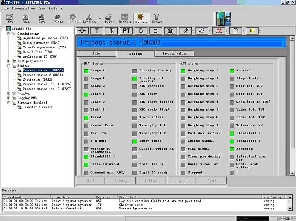The image size is (296, 221).
Task: Click the New toolbar icon
Action: (x=10, y=19)
